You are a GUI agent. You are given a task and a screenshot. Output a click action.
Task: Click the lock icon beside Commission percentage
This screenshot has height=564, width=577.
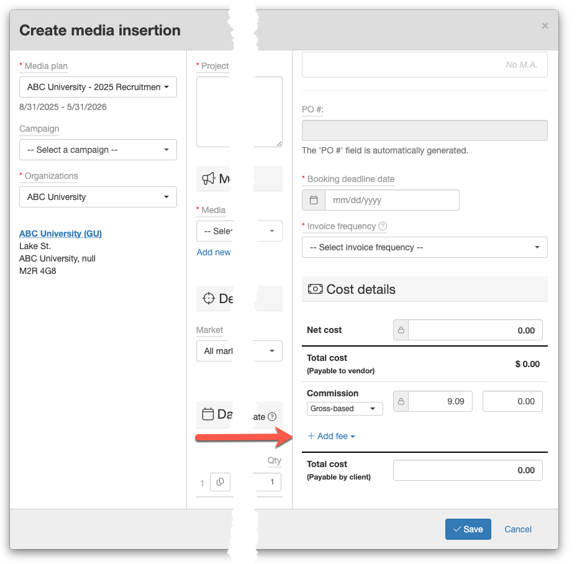[x=401, y=401]
